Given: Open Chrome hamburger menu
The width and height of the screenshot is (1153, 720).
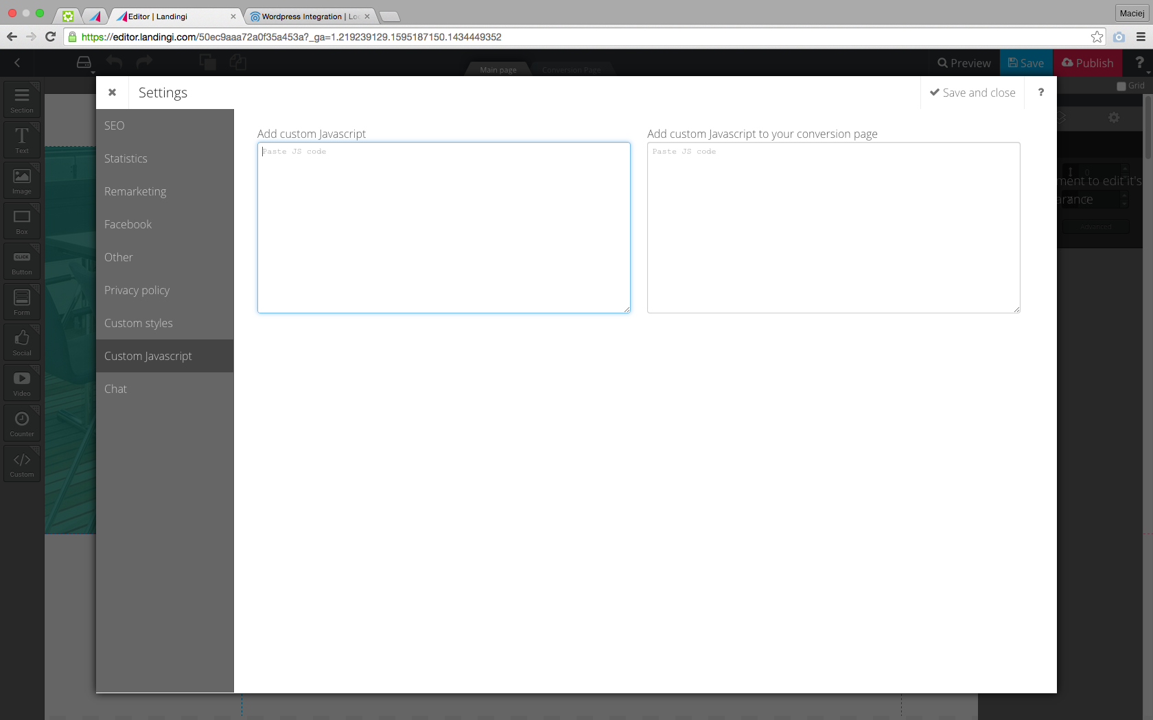Looking at the screenshot, I should click(x=1141, y=37).
